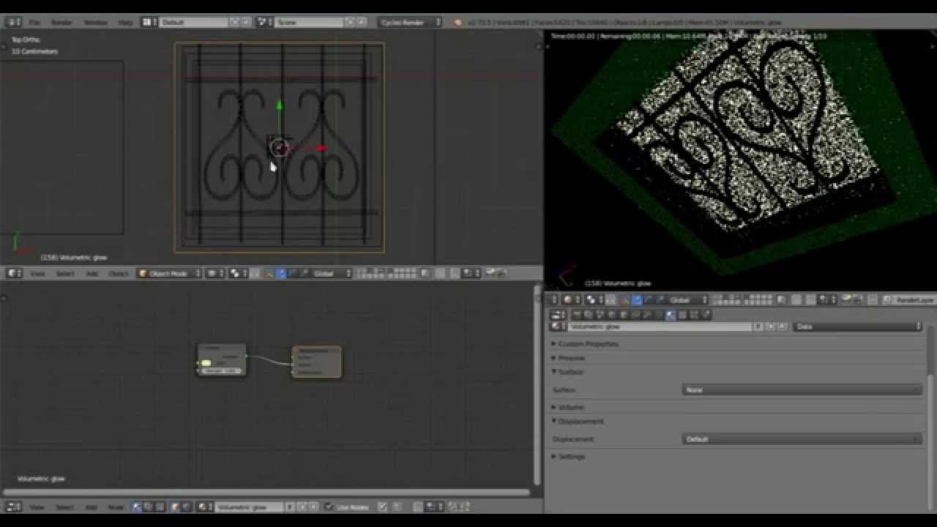Click the Emission node color swatch
The height and width of the screenshot is (527, 937).
[206, 363]
